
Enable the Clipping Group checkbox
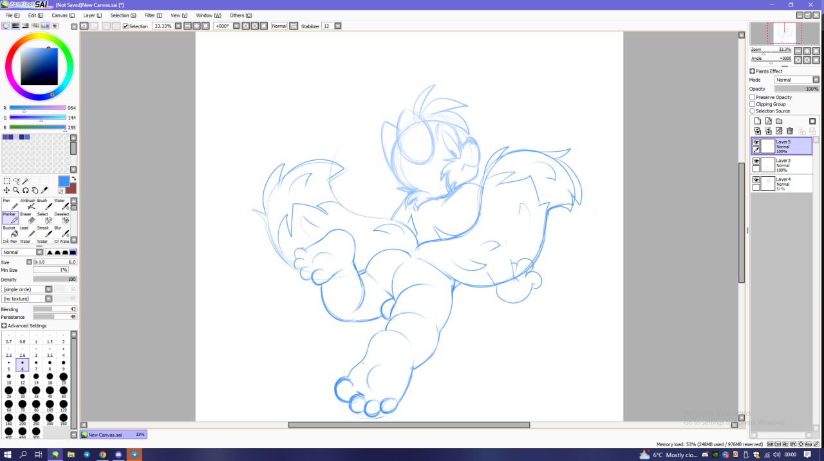(x=753, y=104)
